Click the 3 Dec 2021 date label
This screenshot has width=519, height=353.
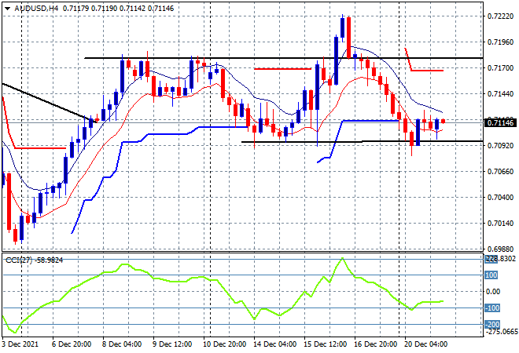point(20,344)
